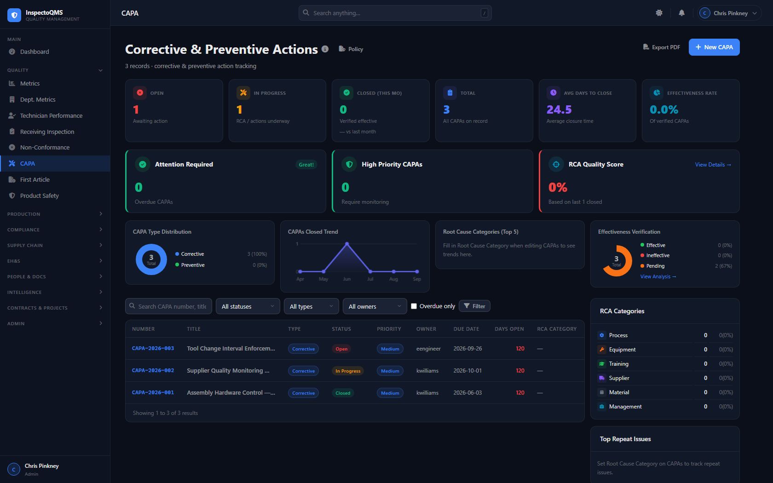Click the Technician Performance user icon
Viewport: 773px width, 483px height.
click(12, 115)
